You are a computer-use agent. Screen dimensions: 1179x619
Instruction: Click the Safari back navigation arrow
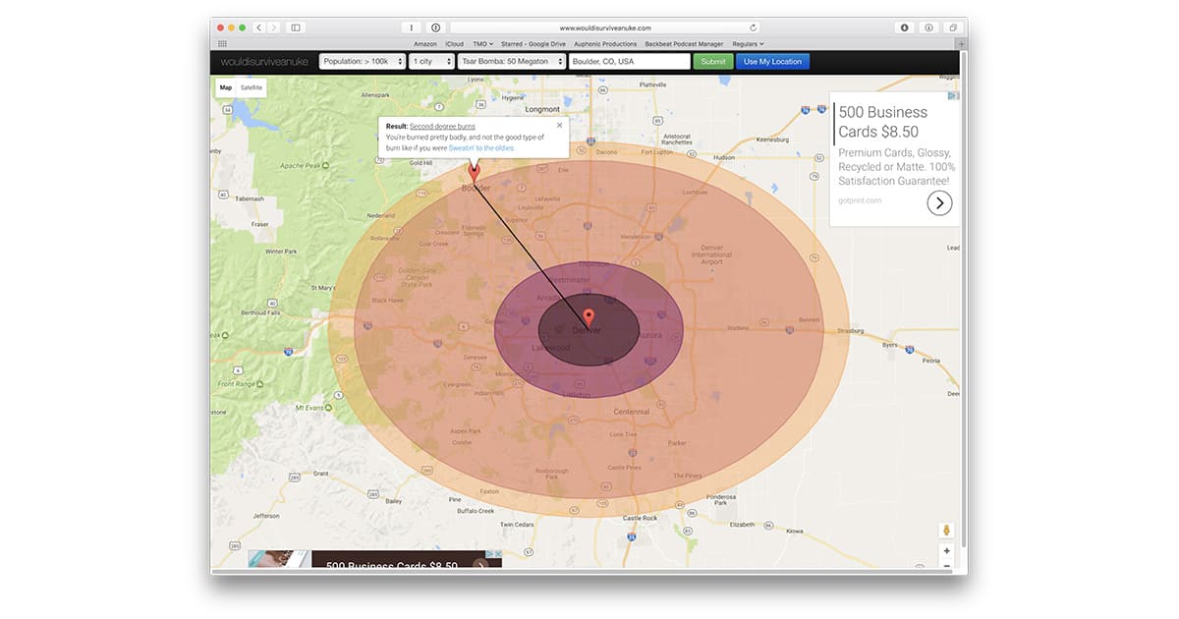tap(259, 28)
